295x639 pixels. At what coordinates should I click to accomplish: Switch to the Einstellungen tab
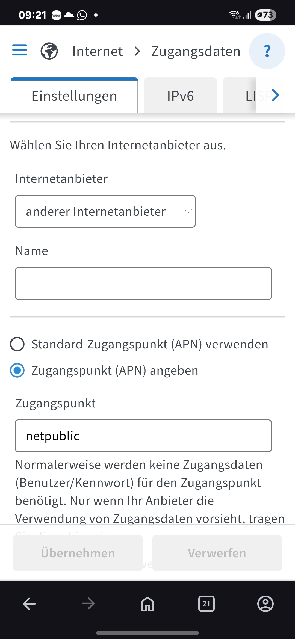[x=74, y=96]
